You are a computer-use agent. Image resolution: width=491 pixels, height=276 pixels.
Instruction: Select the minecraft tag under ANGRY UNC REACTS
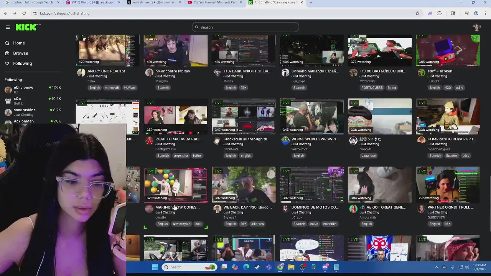pyautogui.click(x=112, y=88)
